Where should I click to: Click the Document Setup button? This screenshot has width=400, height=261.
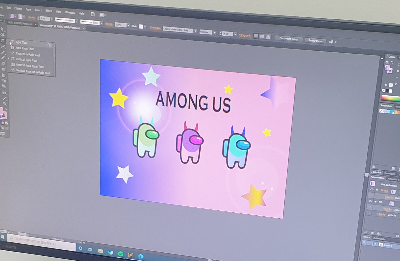point(289,39)
